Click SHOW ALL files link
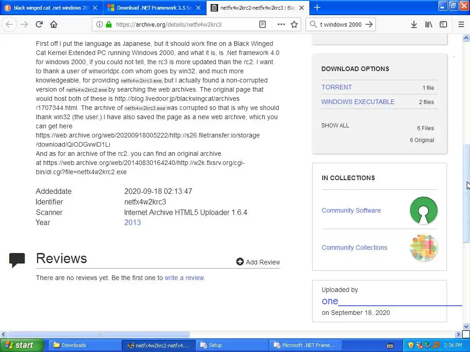Screen dimensions: 470x352 click(x=335, y=126)
